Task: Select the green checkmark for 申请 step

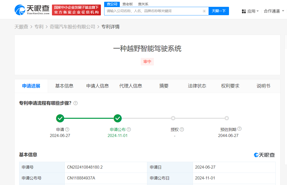Action: pyautogui.click(x=60, y=118)
